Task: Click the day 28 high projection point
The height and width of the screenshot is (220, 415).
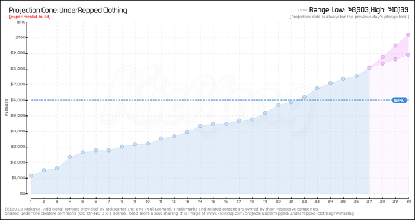Action: (x=382, y=57)
